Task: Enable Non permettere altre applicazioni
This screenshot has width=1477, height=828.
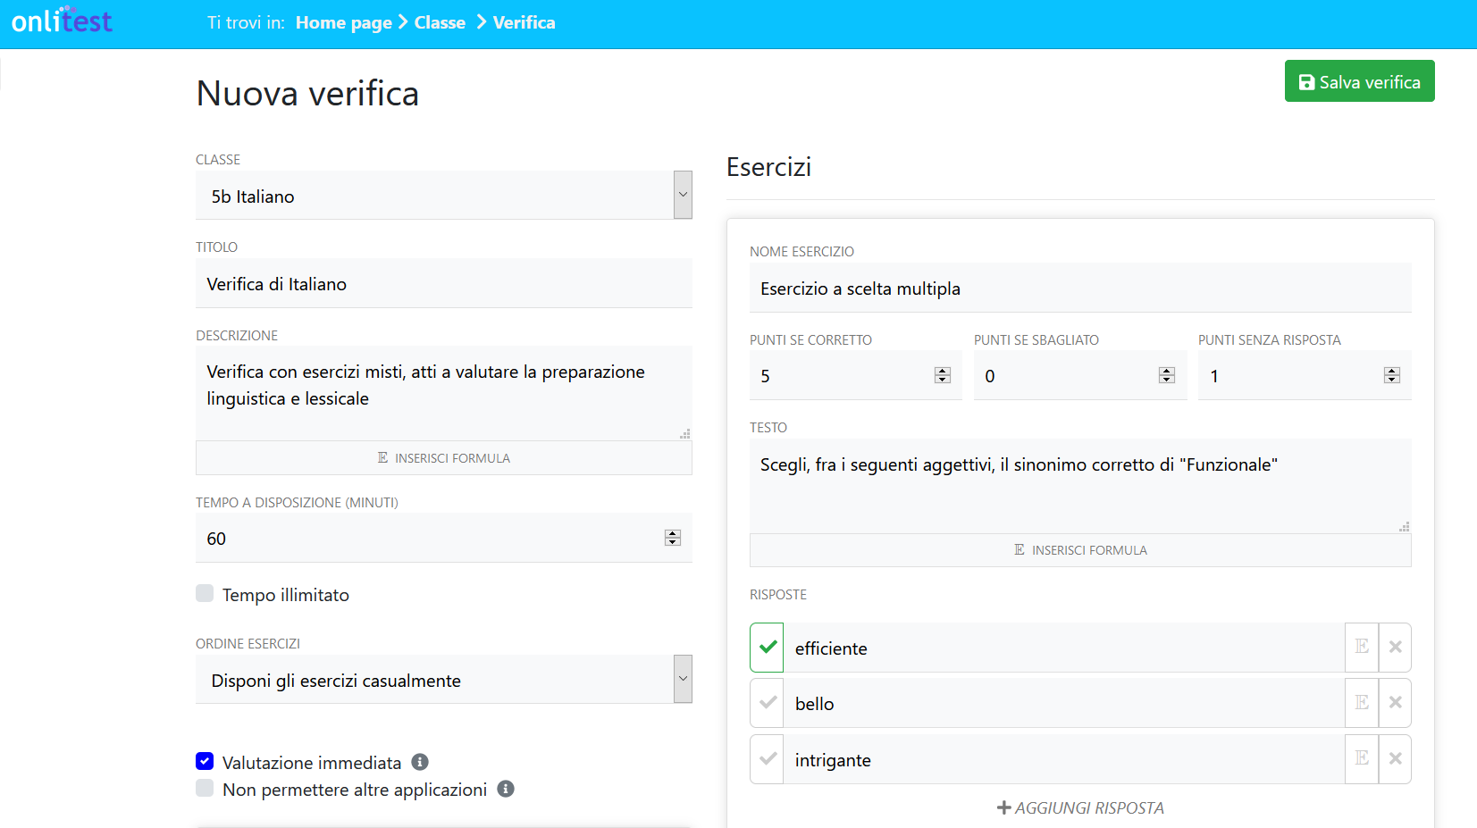Action: pyautogui.click(x=205, y=788)
